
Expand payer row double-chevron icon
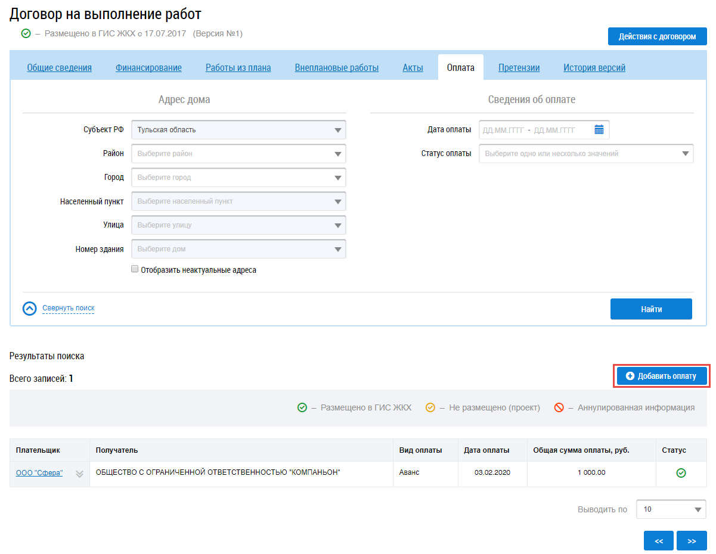click(79, 474)
